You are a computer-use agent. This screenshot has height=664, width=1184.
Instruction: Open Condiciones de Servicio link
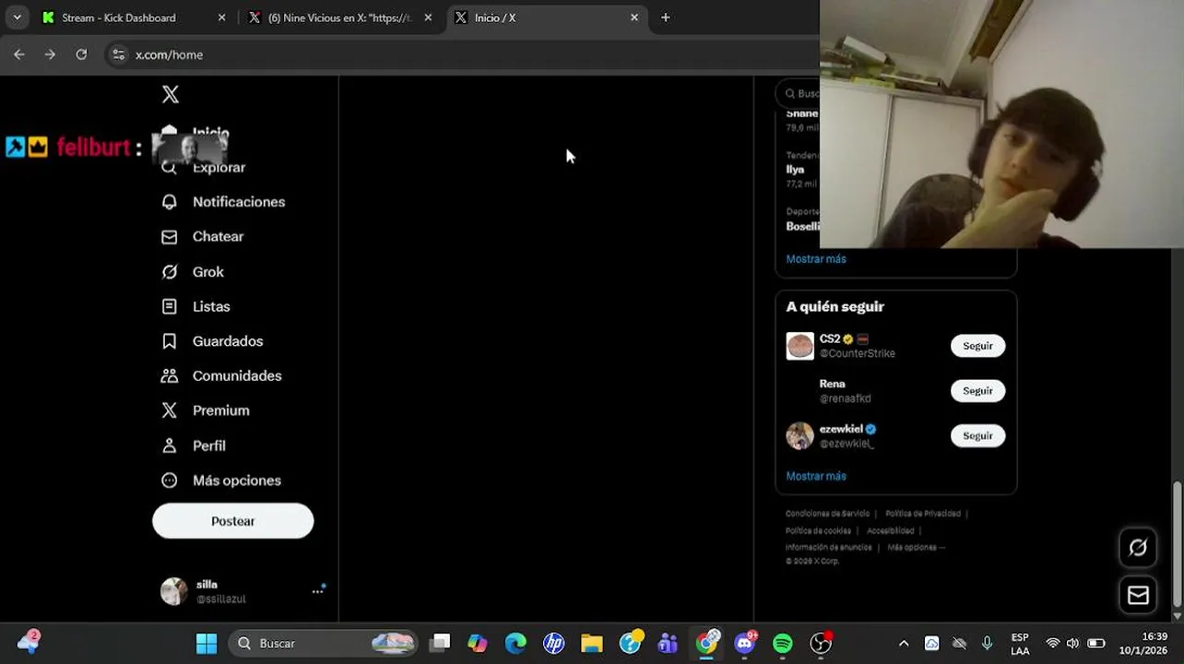click(827, 514)
